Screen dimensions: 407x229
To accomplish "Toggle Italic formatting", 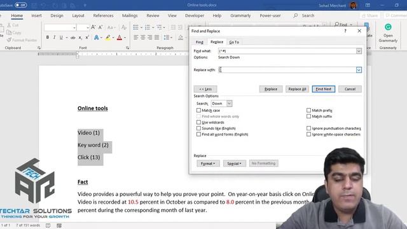I will click(54, 38).
